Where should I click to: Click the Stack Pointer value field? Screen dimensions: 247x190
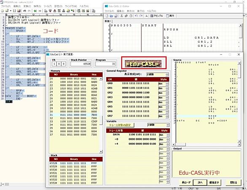81,64
